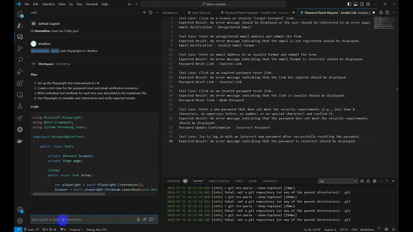Show chat history
The image size is (413, 232).
pos(150,13)
